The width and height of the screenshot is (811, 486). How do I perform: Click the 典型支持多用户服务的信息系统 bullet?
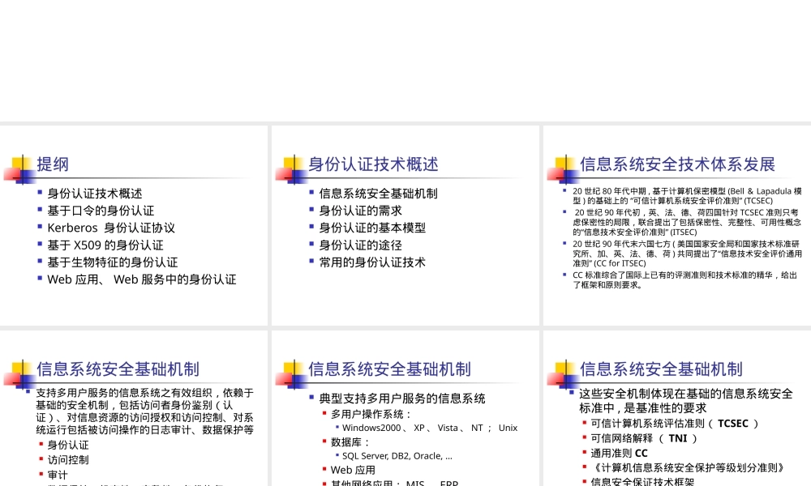tap(402, 399)
